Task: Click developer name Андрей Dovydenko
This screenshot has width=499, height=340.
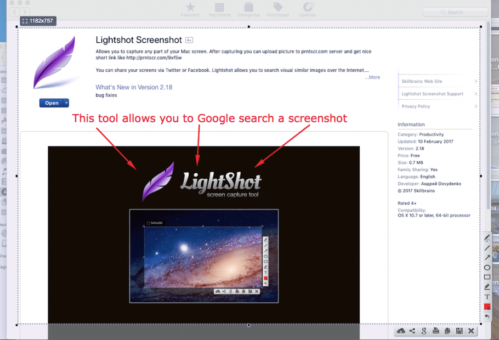Action: tap(441, 184)
